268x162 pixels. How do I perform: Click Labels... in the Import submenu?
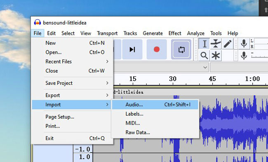point(155,114)
